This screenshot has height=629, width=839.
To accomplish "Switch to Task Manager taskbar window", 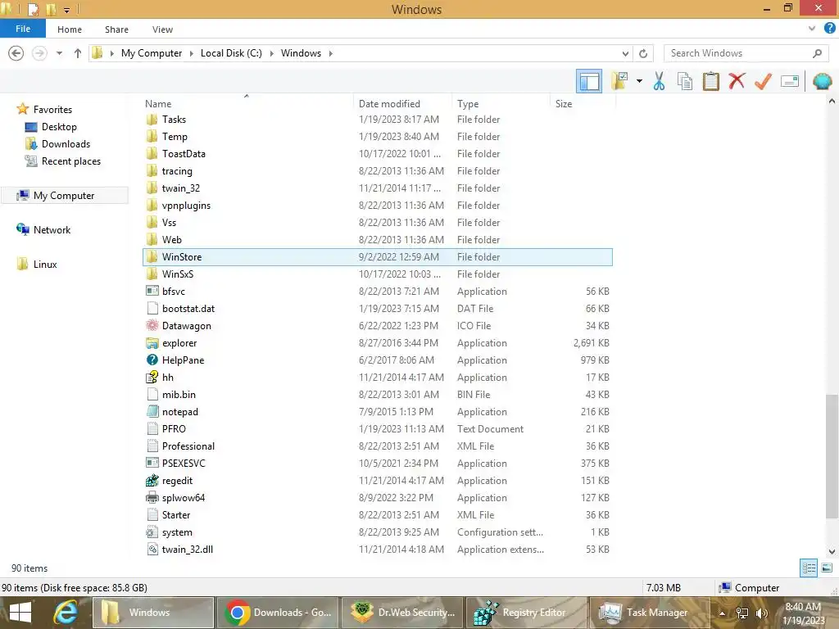I will pyautogui.click(x=650, y=613).
